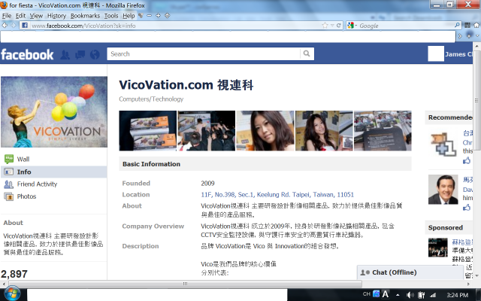Open the File menu
This screenshot has width=481, height=301.
pyautogui.click(x=7, y=16)
